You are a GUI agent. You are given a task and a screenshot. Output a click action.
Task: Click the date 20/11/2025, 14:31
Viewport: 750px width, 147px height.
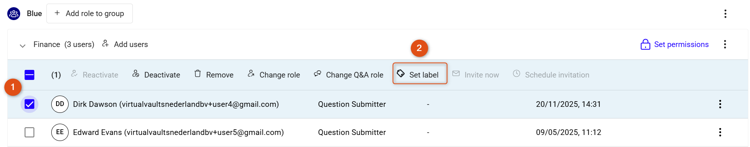click(x=568, y=104)
